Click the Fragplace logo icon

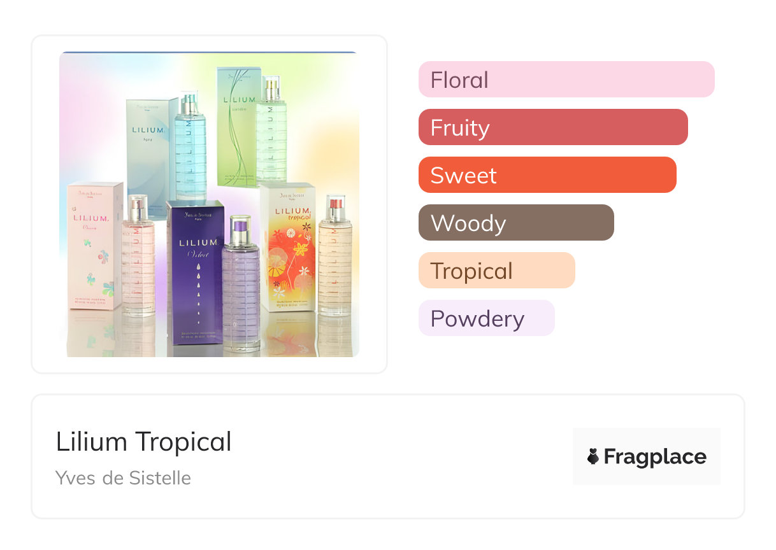pos(594,456)
